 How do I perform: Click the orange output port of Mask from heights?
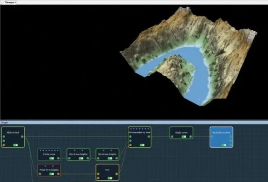[58, 174]
